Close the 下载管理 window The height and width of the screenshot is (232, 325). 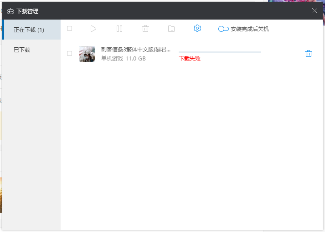pos(315,11)
